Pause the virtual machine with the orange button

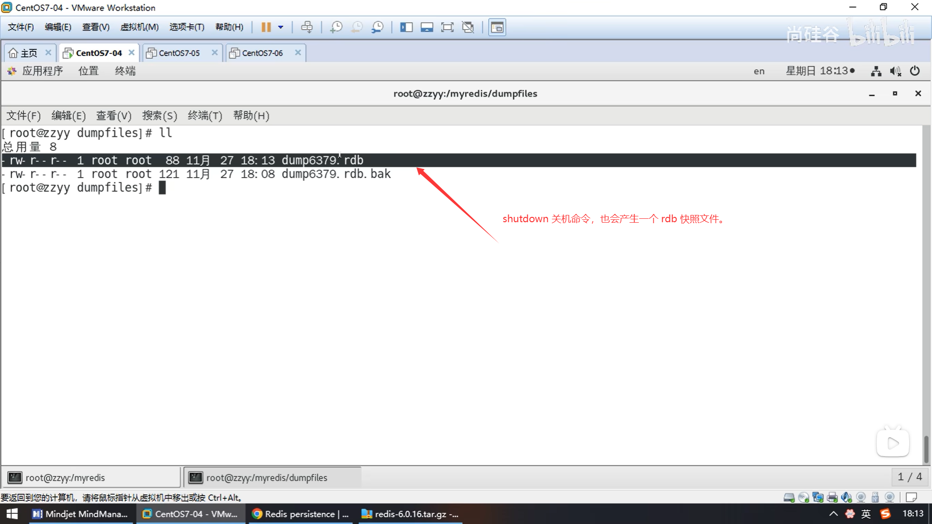tap(266, 27)
